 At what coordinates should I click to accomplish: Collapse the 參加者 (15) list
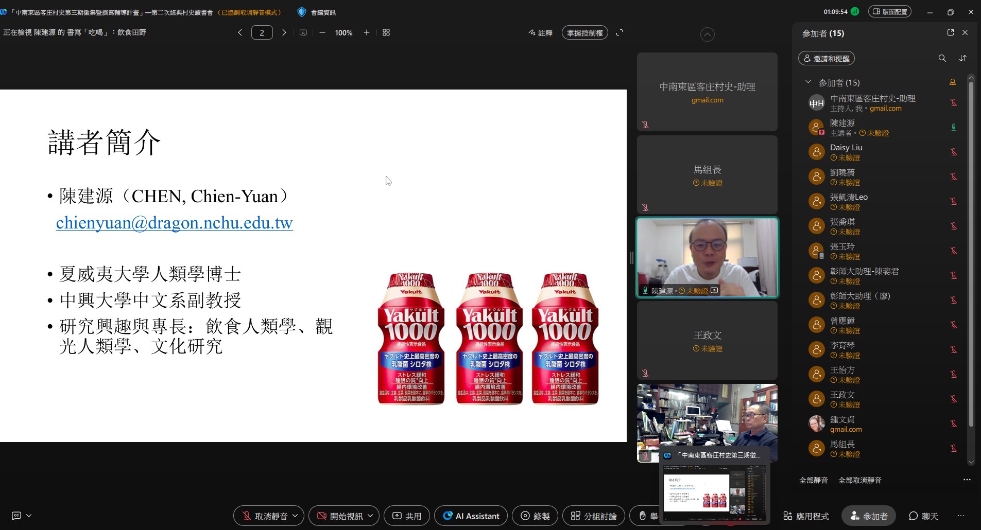[808, 82]
